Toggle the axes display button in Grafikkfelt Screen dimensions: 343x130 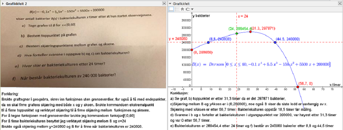pyautogui.click(x=171, y=9)
